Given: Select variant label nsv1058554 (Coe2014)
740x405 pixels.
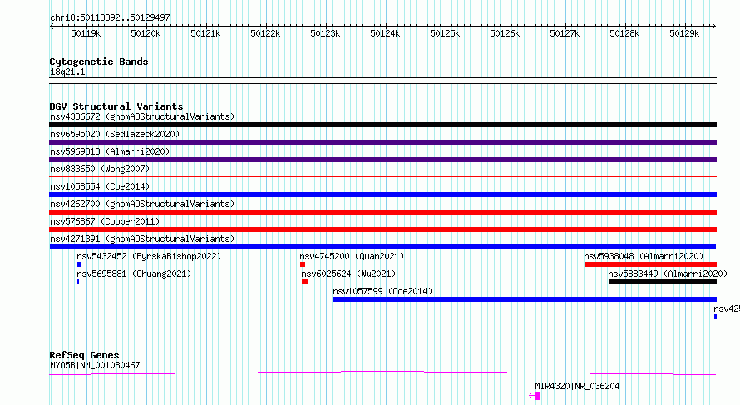Looking at the screenshot, I should click(100, 186).
